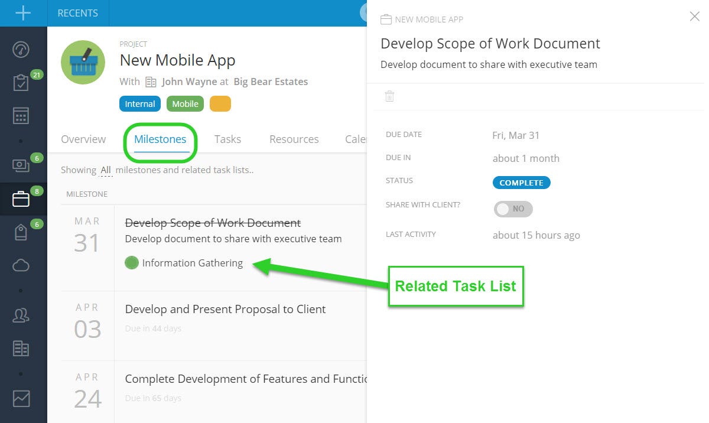Open the contacts people icon in sidebar

click(x=21, y=315)
